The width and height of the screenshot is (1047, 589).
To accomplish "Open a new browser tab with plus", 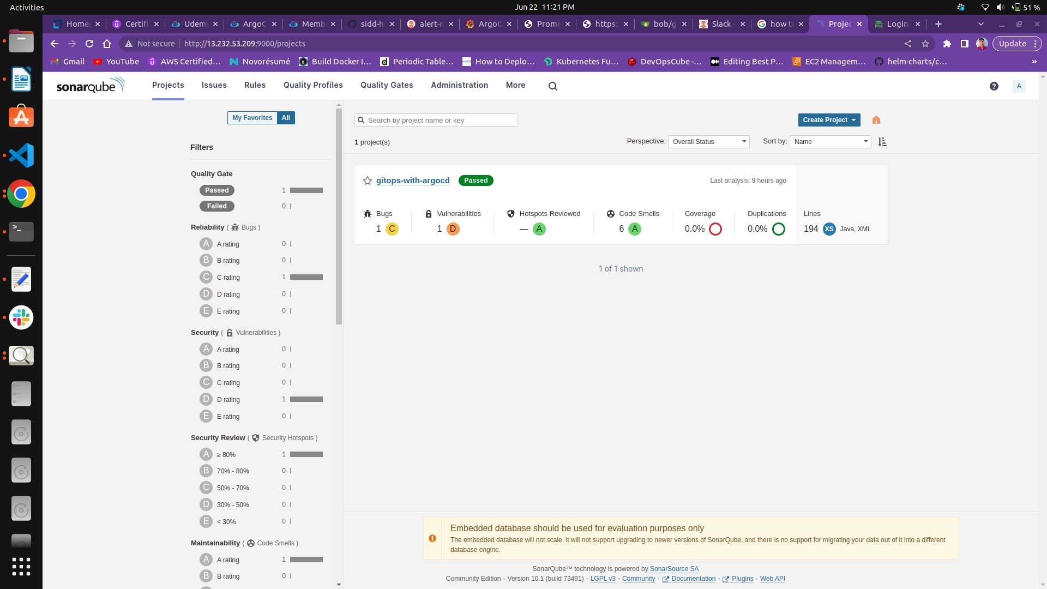I will [x=938, y=24].
